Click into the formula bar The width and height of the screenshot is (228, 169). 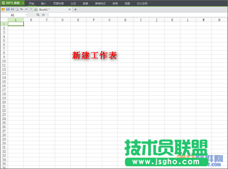pyautogui.click(x=138, y=15)
